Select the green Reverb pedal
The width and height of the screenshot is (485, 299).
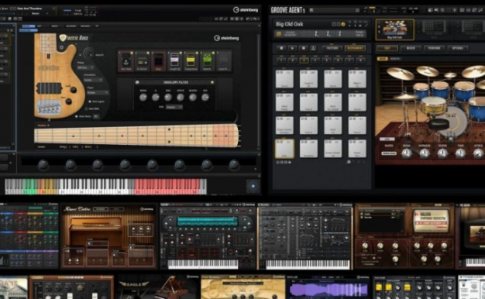(207, 61)
